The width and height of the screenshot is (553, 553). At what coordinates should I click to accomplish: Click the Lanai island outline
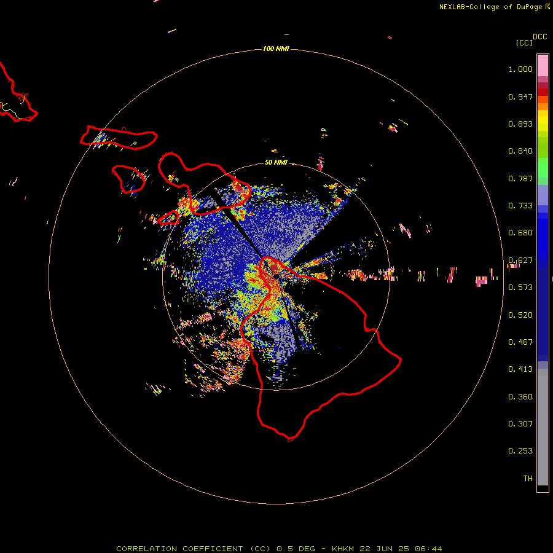click(129, 179)
